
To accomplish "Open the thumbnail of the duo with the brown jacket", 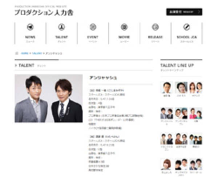I will pyautogui.click(x=181, y=138).
